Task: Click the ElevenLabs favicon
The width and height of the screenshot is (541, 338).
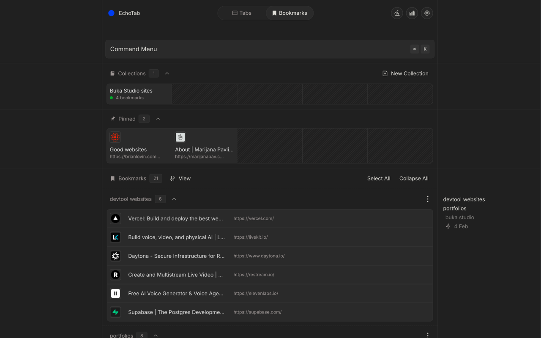Action: pos(115,293)
